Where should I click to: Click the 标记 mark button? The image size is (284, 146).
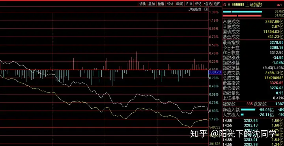(198, 4)
